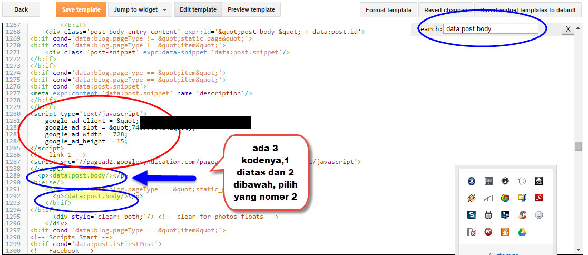Open the Winamp lightning bolt tray icon

pos(472,198)
